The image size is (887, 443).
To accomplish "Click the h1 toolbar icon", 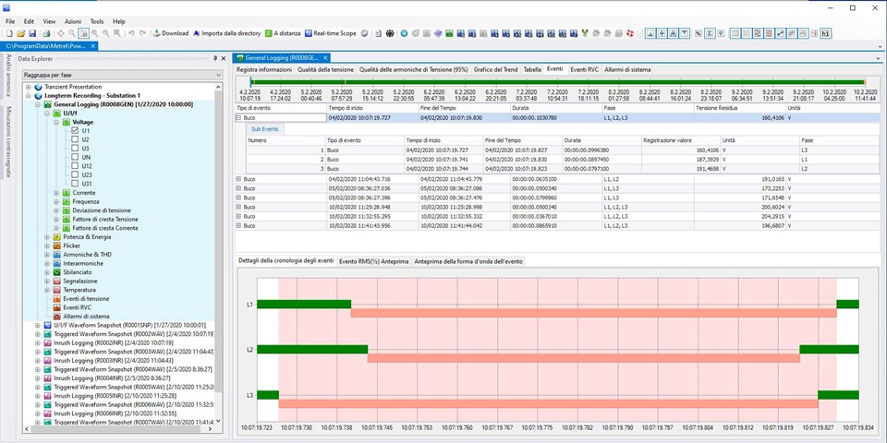I will tap(825, 33).
